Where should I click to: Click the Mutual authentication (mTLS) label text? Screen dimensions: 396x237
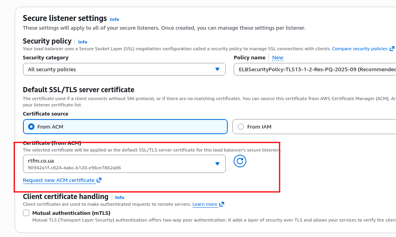(x=71, y=213)
